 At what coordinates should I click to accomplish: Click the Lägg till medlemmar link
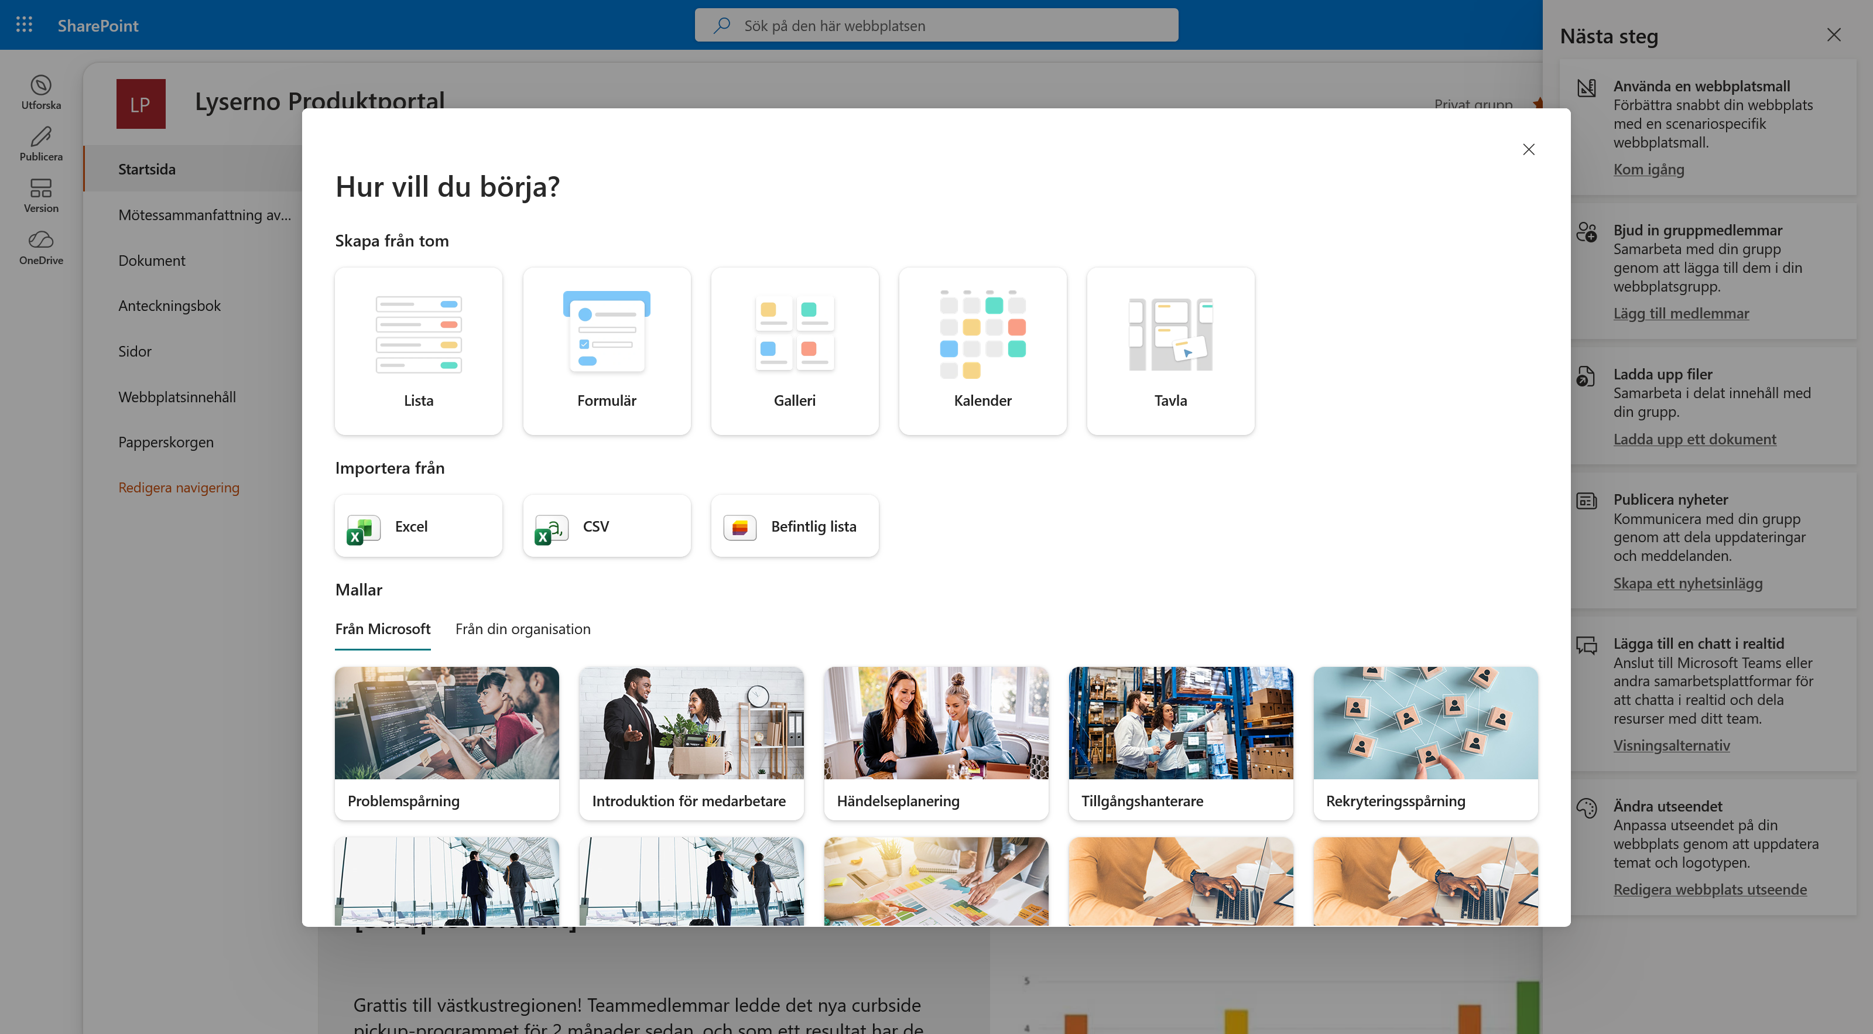[x=1681, y=313]
